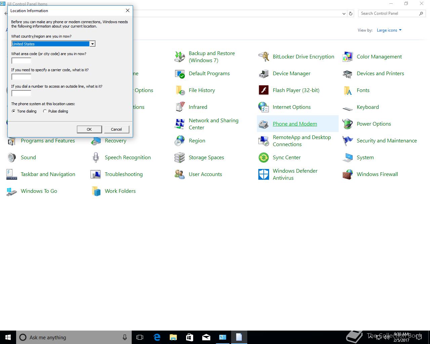The height and width of the screenshot is (344, 430).
Task: Launch Microsoft Edge from the taskbar
Action: (x=157, y=337)
